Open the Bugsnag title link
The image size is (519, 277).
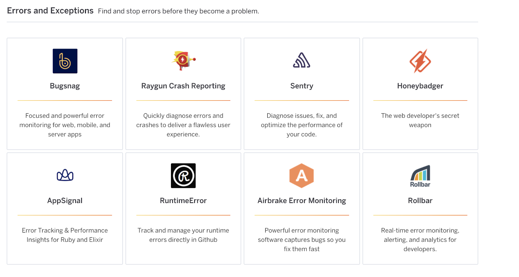(x=65, y=86)
